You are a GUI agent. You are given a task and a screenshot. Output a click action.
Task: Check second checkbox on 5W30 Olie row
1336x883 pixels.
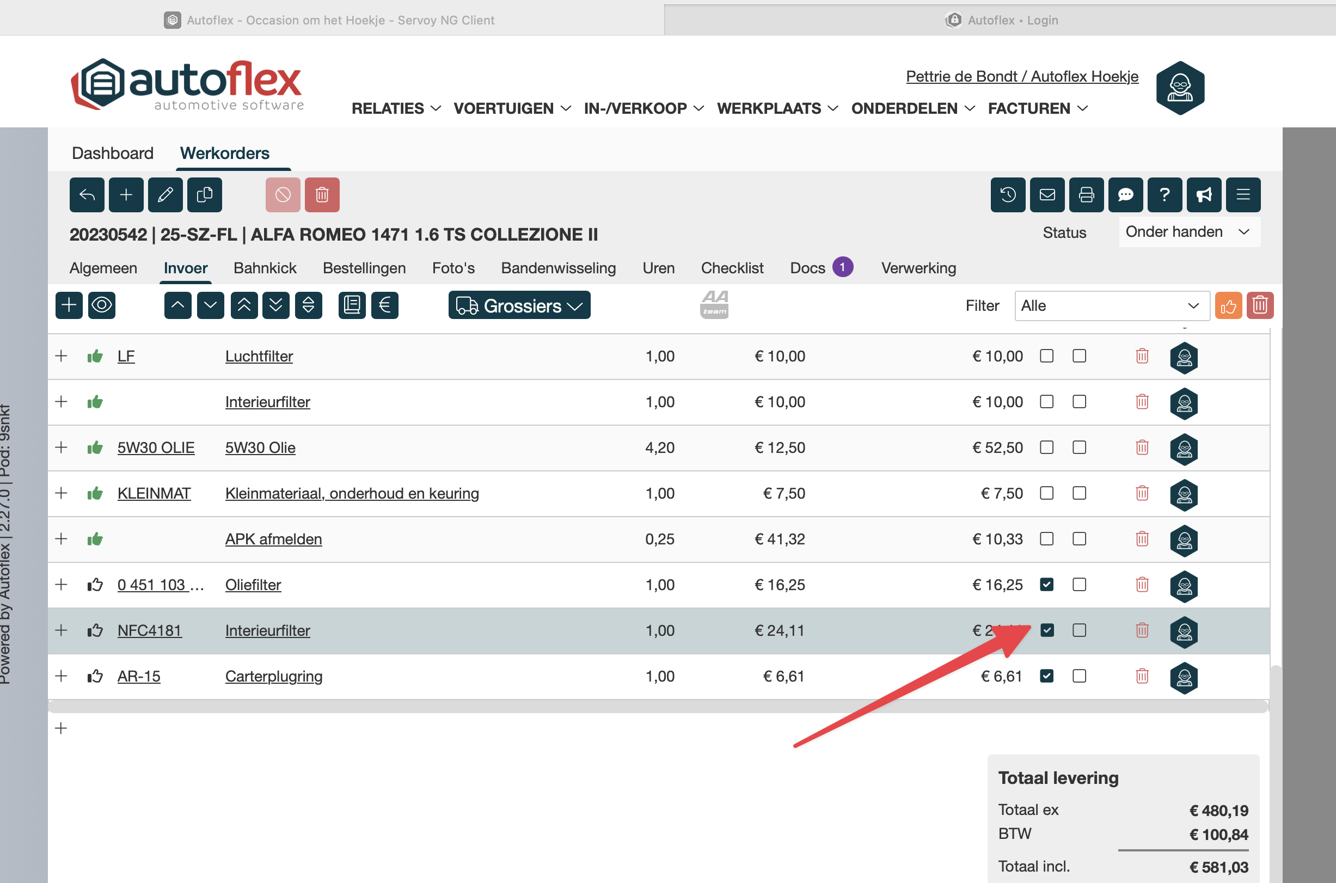pyautogui.click(x=1079, y=447)
